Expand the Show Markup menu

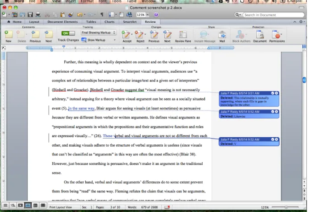pos(99,40)
